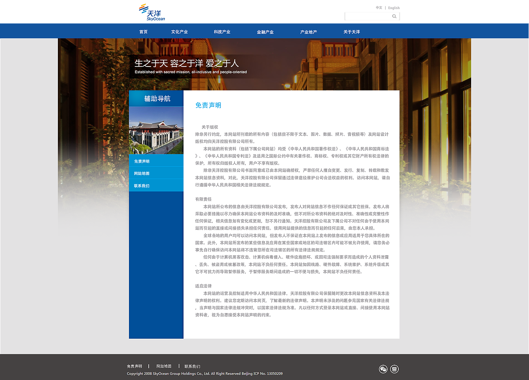Click the 有限责任 section heading

click(203, 199)
